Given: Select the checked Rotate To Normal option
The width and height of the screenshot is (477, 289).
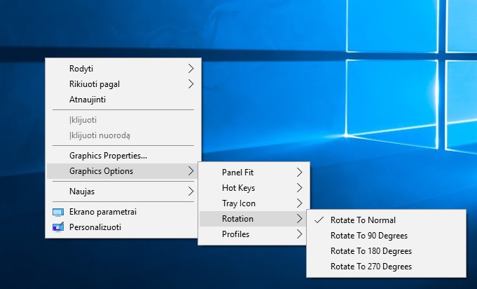Looking at the screenshot, I should pyautogui.click(x=363, y=220).
